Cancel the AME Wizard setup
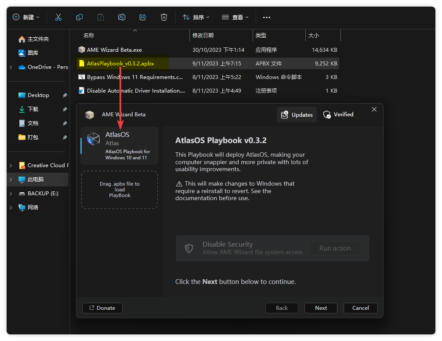 (360, 308)
